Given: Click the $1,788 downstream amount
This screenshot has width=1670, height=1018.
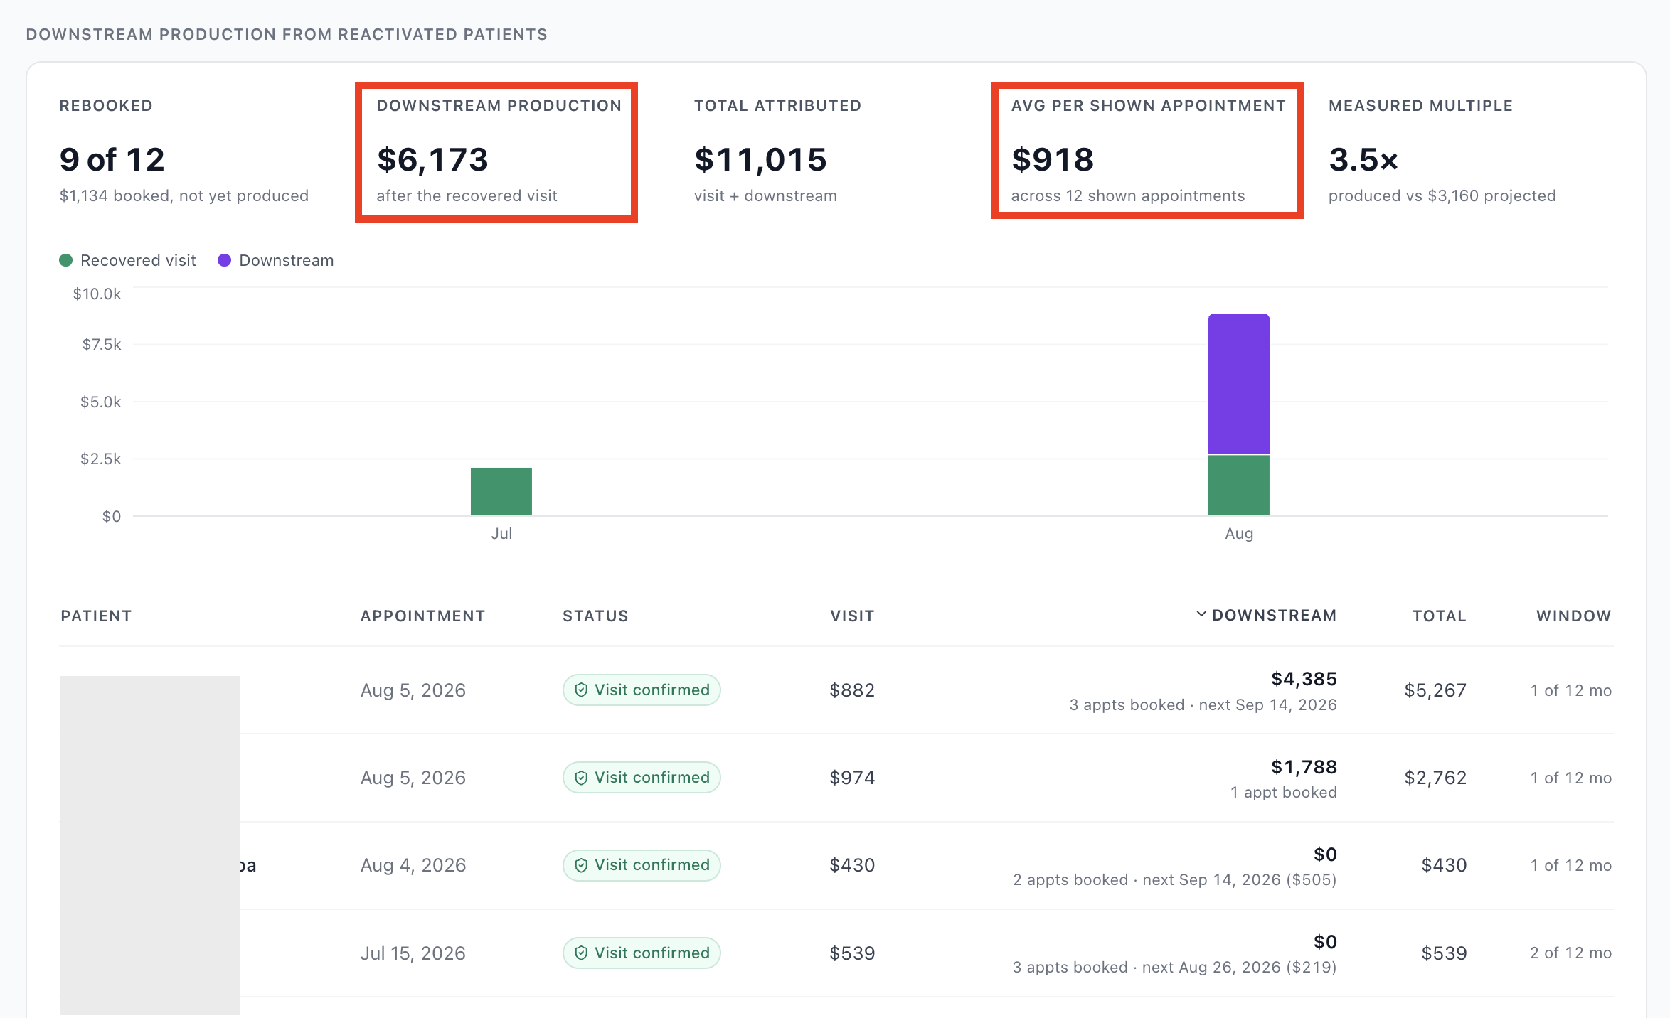Looking at the screenshot, I should (x=1304, y=767).
